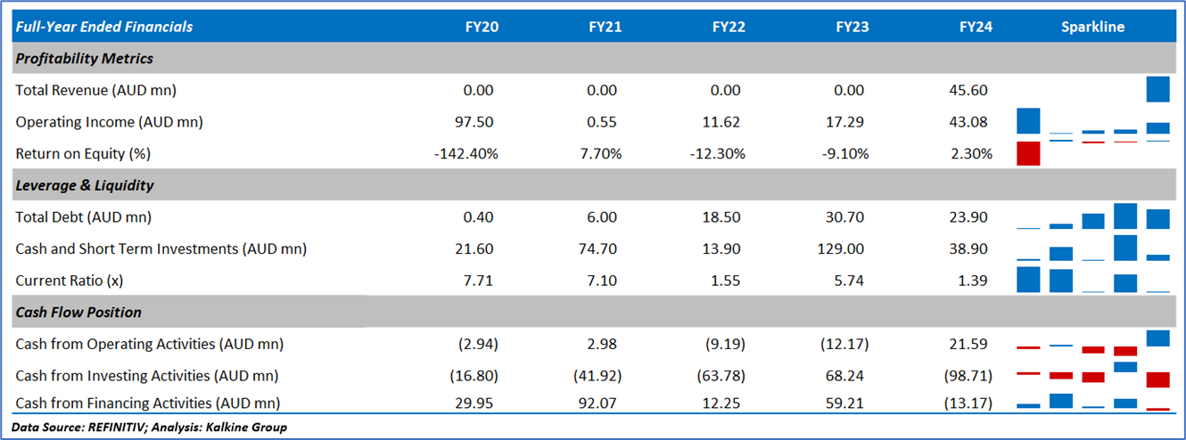The width and height of the screenshot is (1186, 440).
Task: Select the Cash from Investing Activities sparkline
Action: (1092, 375)
